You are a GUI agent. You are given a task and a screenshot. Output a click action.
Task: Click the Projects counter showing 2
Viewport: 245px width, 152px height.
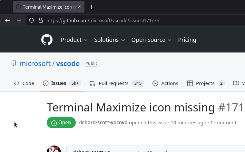pos(221,83)
